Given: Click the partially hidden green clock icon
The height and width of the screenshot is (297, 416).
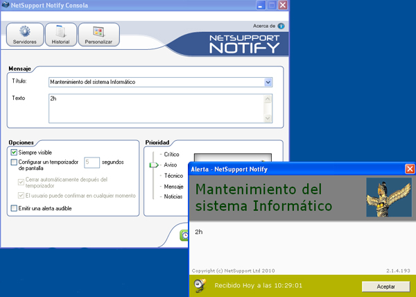Looking at the screenshot, I should pos(184,235).
